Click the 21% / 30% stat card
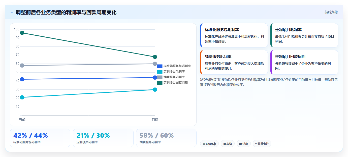The image size is (348, 157). 103,138
